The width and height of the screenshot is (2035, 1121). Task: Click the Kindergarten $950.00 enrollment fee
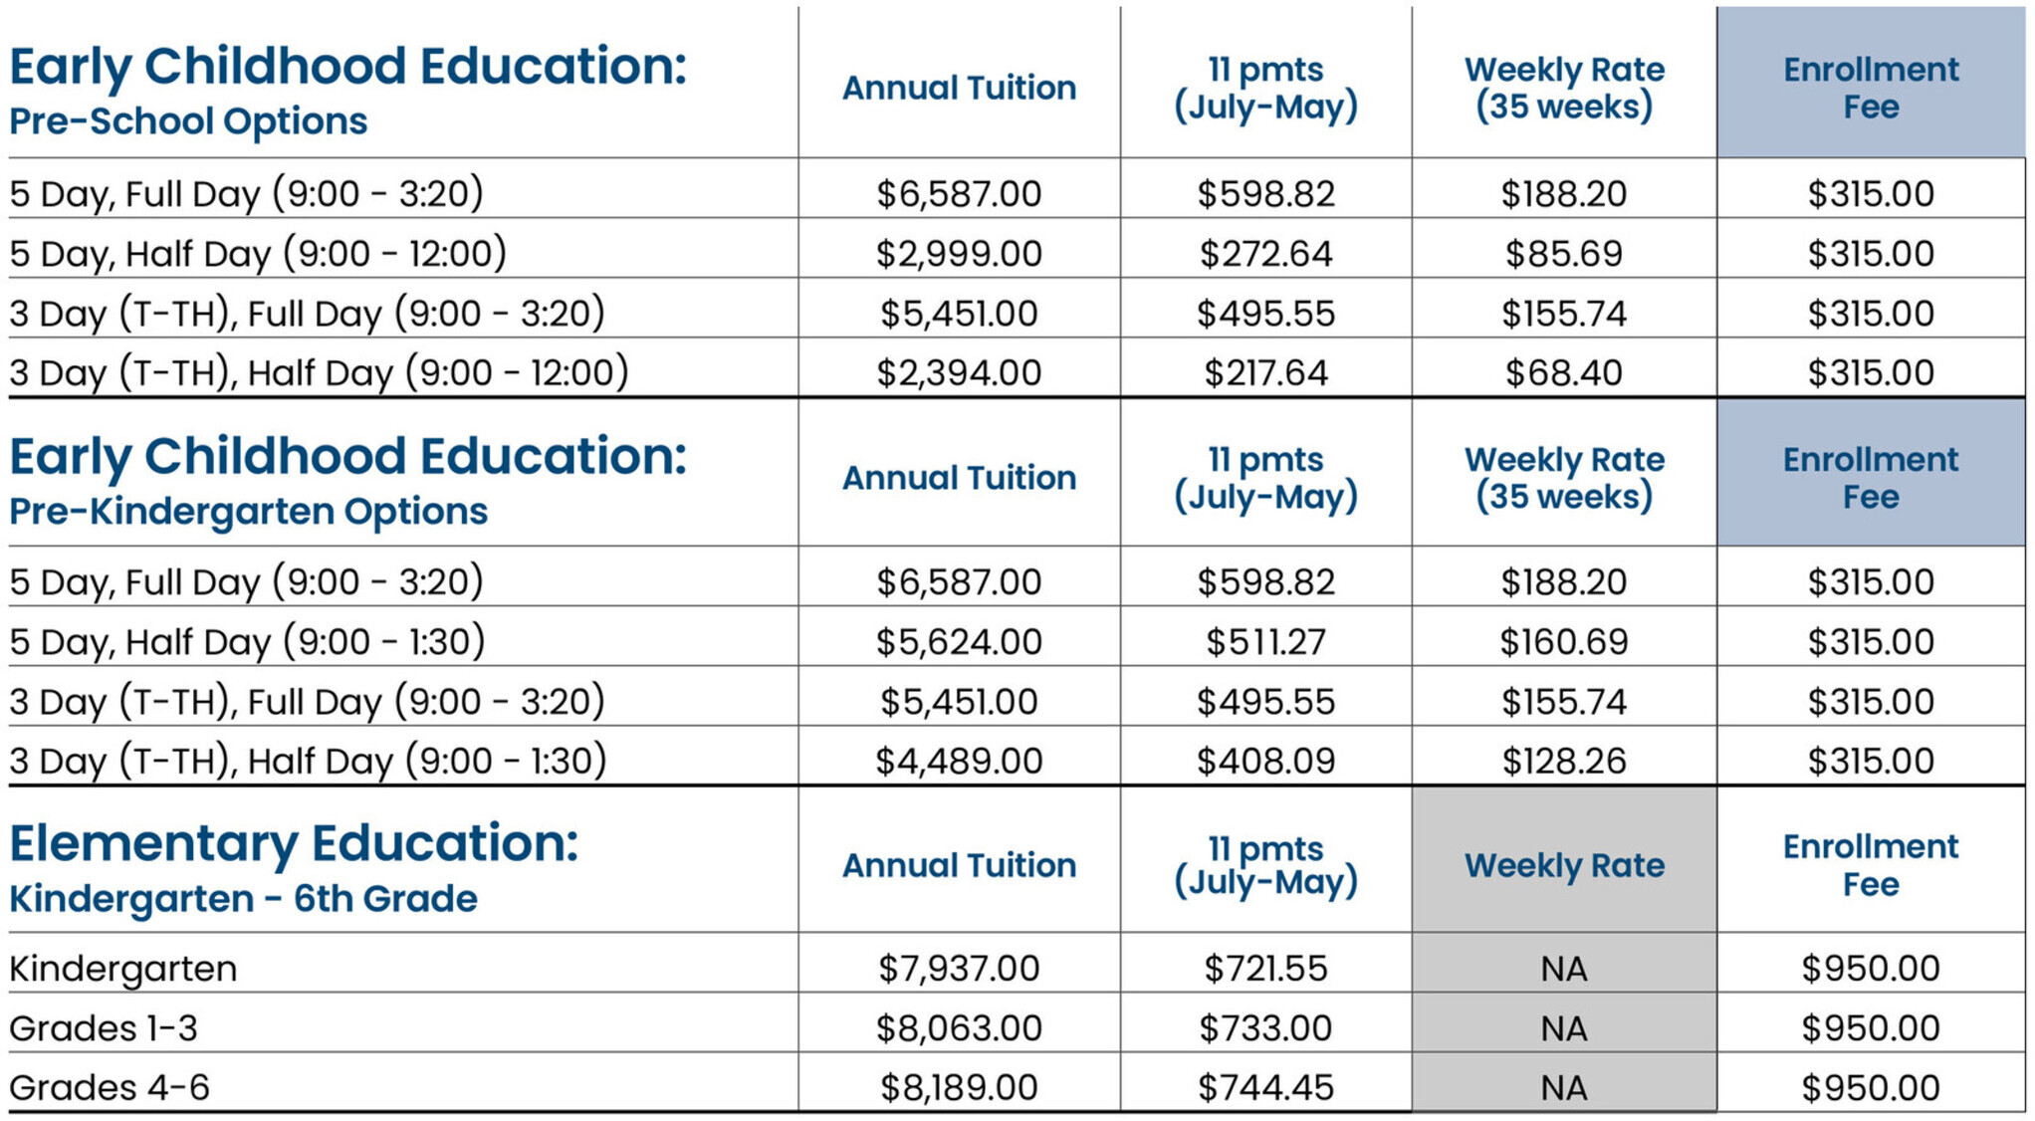click(1870, 969)
